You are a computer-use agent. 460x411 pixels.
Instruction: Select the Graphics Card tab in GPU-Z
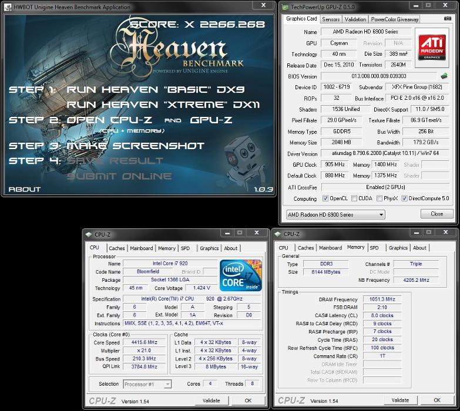point(301,19)
